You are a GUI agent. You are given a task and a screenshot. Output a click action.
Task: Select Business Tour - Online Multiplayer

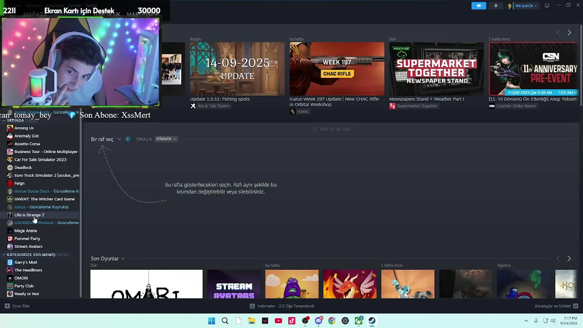click(46, 152)
